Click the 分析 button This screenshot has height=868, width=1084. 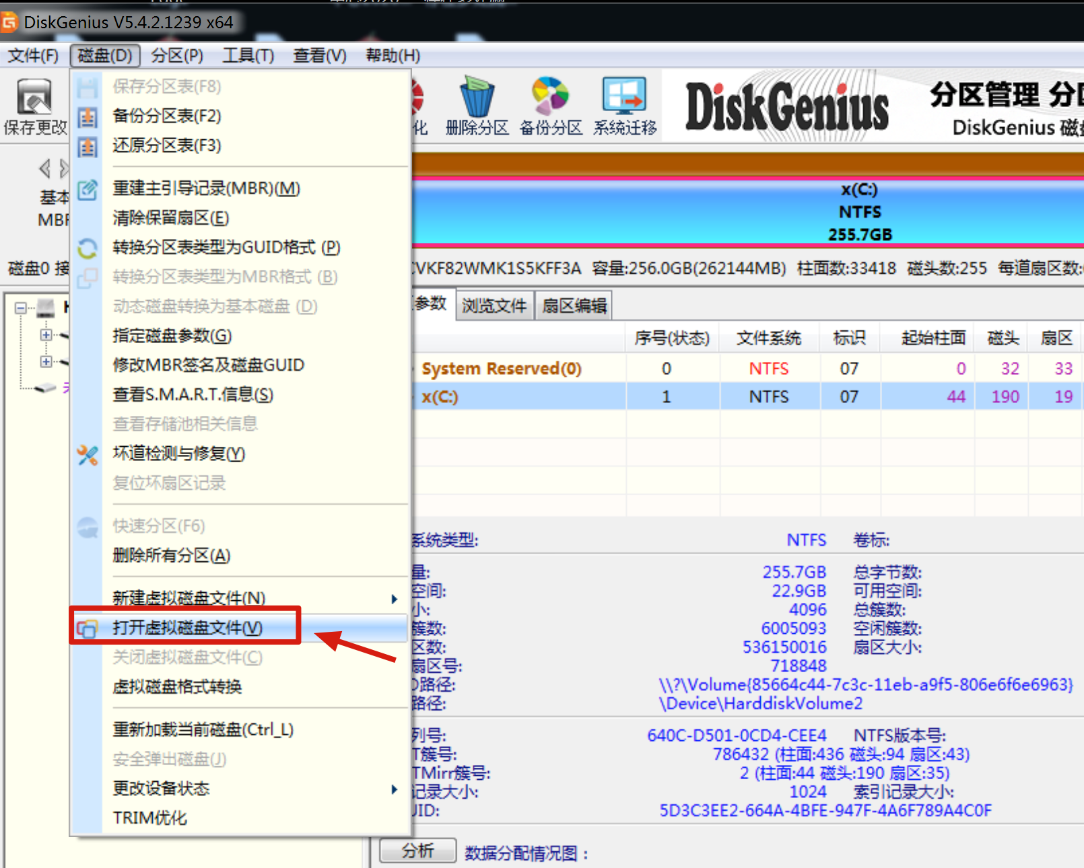tap(418, 851)
